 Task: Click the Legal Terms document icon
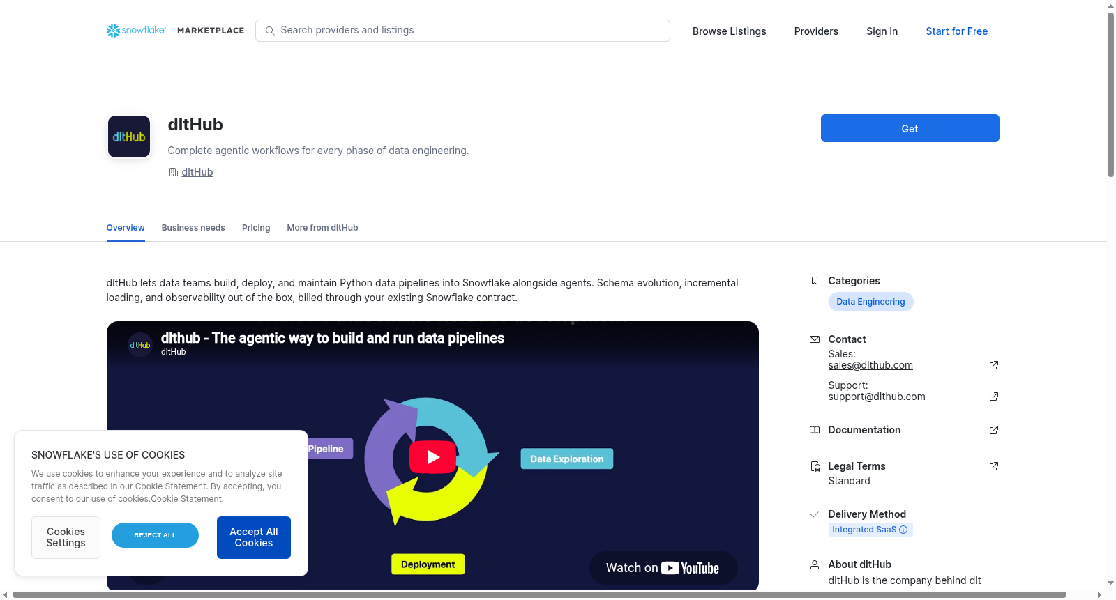click(x=815, y=466)
